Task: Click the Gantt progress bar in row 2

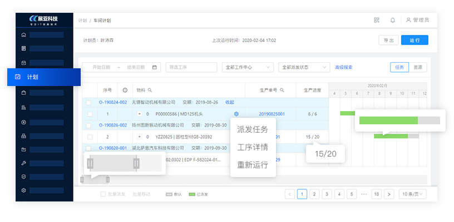Action: click(x=396, y=136)
